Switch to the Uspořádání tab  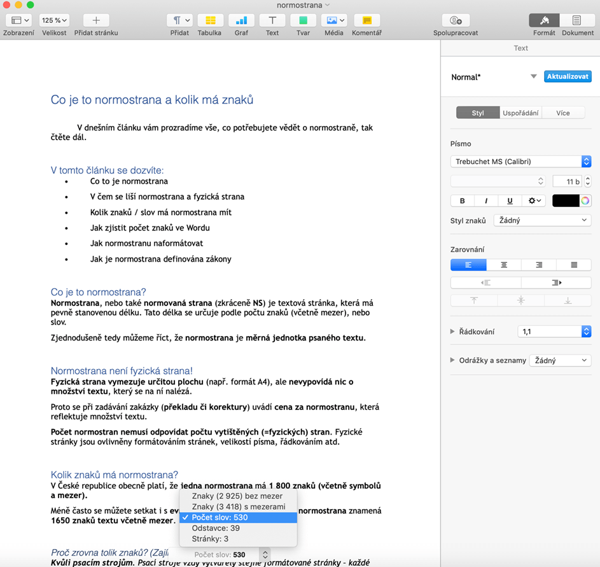(x=520, y=113)
